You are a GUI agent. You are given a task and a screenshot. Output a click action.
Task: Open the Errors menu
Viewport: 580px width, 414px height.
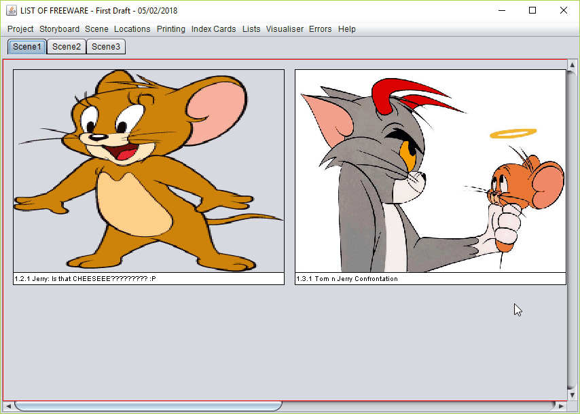(x=321, y=29)
